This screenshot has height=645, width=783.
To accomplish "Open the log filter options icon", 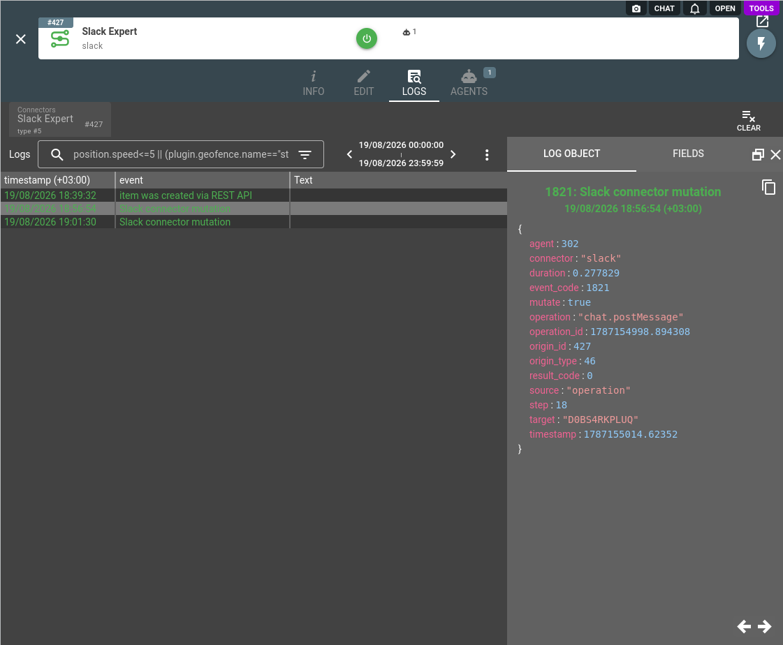I will pos(305,155).
